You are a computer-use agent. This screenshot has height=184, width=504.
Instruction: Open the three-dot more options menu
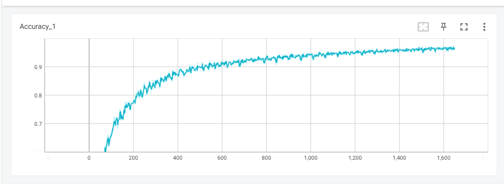coord(484,27)
